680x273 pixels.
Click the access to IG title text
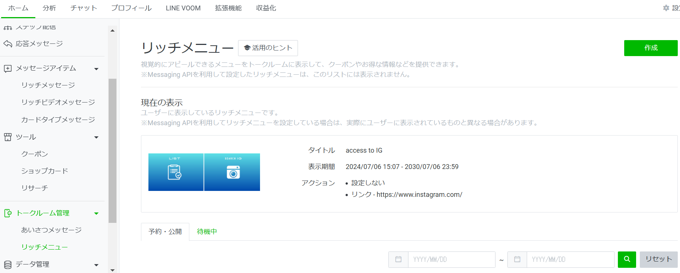(364, 150)
